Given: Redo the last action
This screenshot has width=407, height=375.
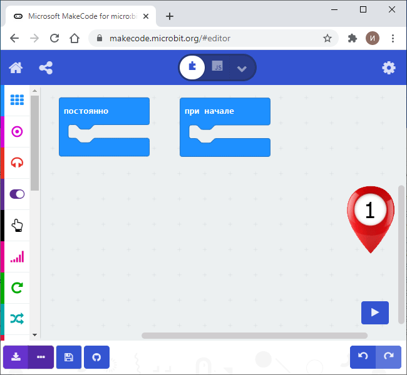Looking at the screenshot, I should [x=388, y=357].
